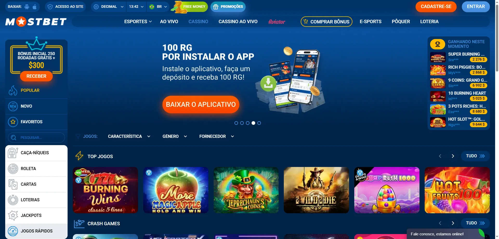This screenshot has height=239, width=499.
Task: Download the Android app via robot icon
Action: [x=27, y=7]
